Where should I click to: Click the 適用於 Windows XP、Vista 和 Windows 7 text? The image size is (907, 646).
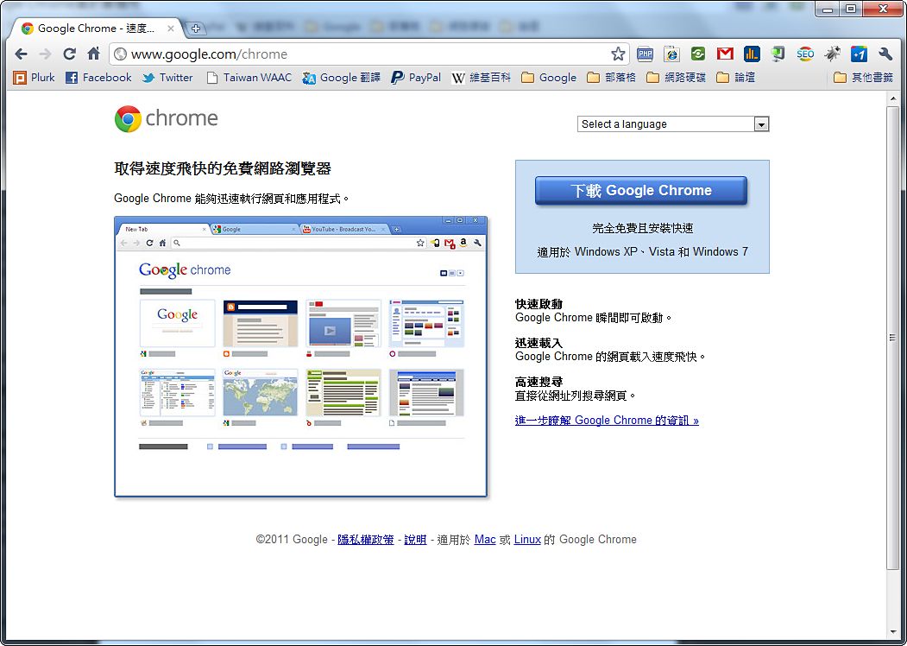pos(642,252)
